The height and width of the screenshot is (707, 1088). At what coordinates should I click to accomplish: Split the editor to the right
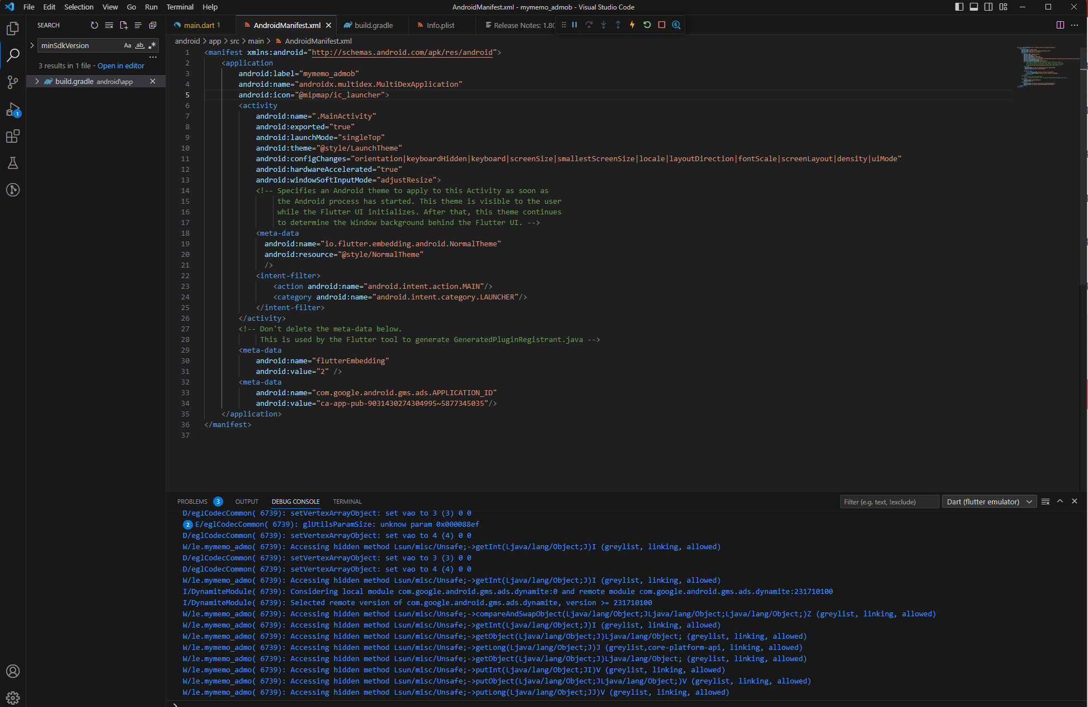coord(1060,25)
